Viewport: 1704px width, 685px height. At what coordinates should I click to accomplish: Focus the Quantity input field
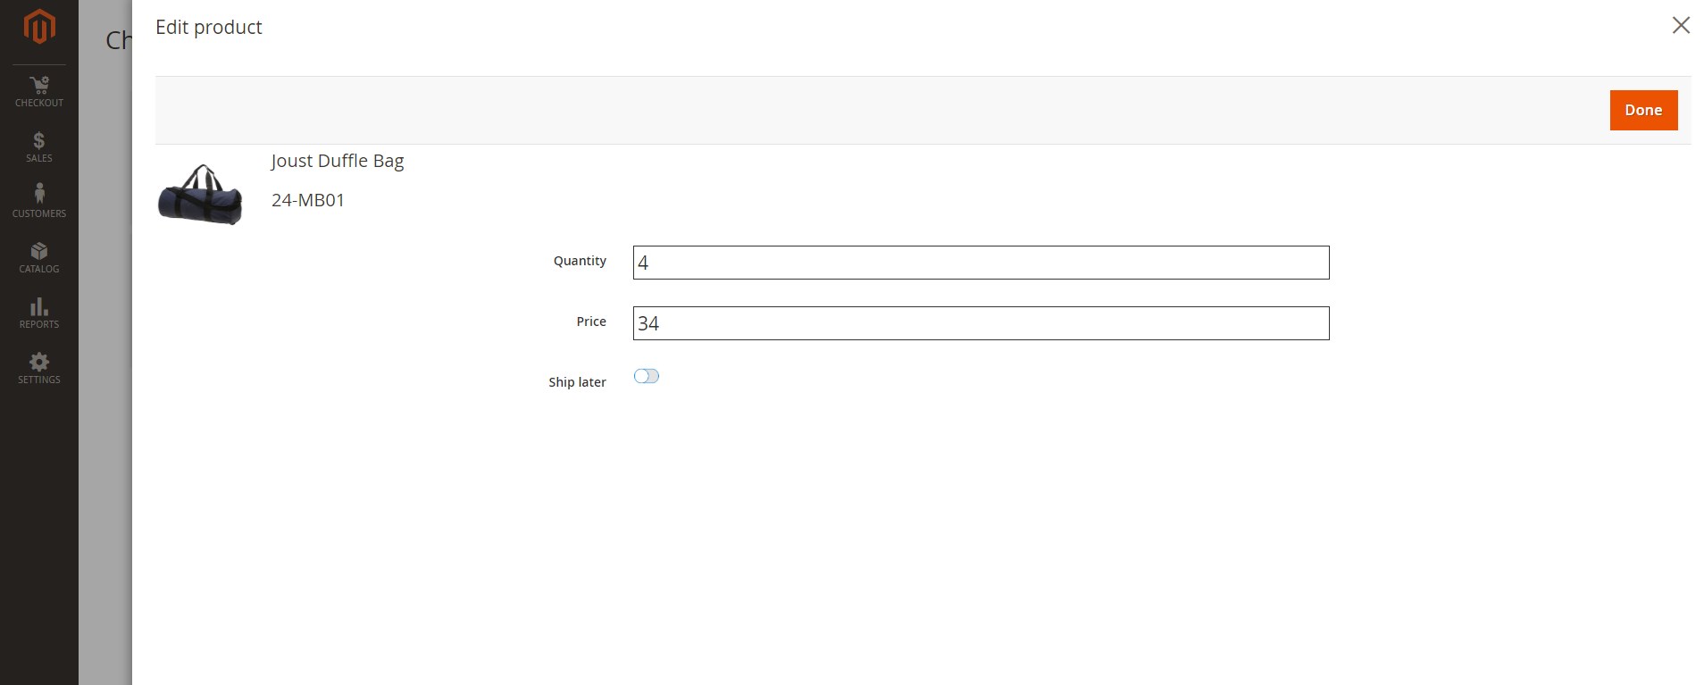981,263
